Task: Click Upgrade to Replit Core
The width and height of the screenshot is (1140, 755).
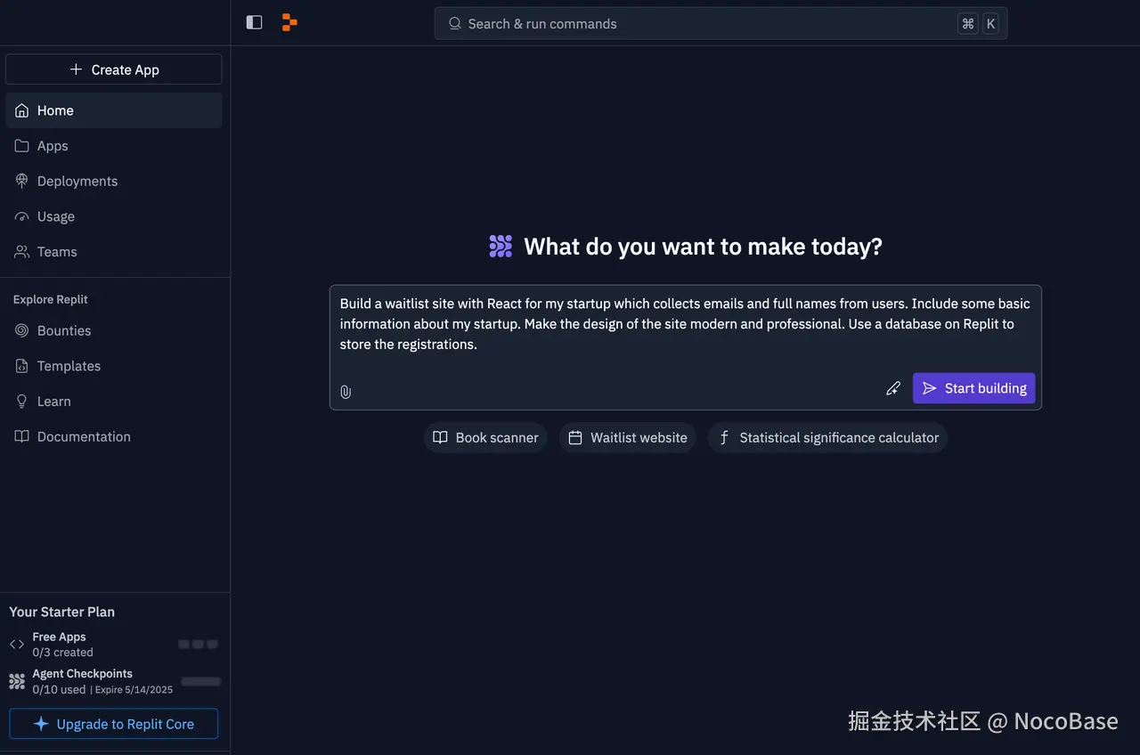Action: (x=113, y=724)
